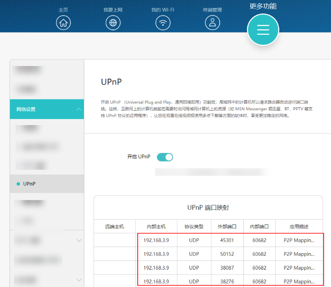This screenshot has width=331, height=287.
Task: Click the 我的 Wi-Fi label
Action: point(163,10)
